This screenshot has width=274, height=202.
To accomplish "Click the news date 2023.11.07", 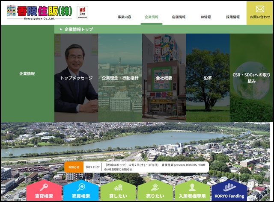I will point(92,167).
